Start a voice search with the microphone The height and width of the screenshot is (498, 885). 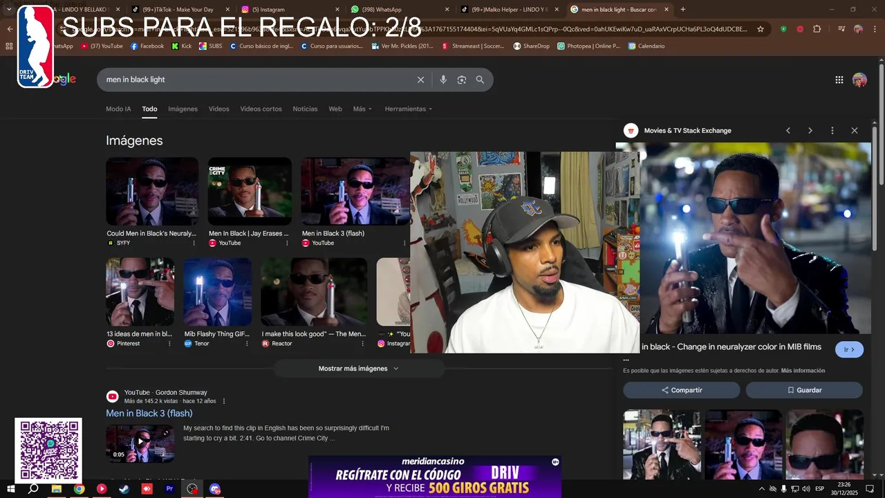coord(443,80)
